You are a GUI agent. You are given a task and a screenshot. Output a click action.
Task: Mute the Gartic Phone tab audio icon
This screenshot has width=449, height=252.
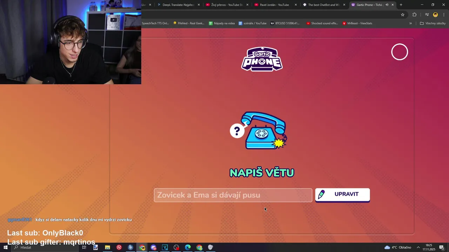point(387,5)
